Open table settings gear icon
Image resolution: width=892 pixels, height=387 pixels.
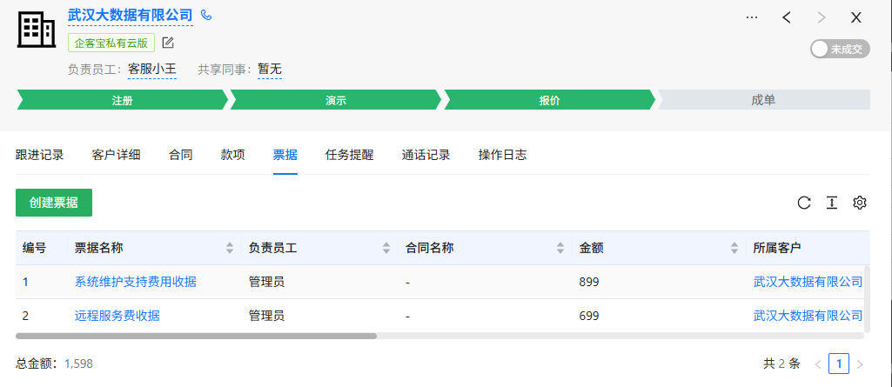(860, 203)
